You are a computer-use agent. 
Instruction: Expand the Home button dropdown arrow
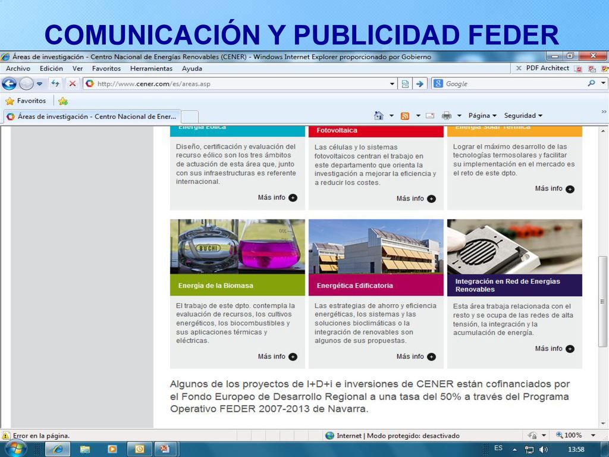[x=391, y=115]
